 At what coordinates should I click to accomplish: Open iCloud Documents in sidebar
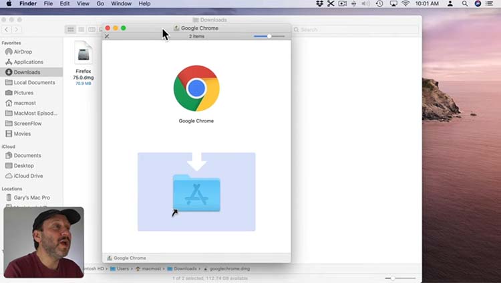click(31, 155)
